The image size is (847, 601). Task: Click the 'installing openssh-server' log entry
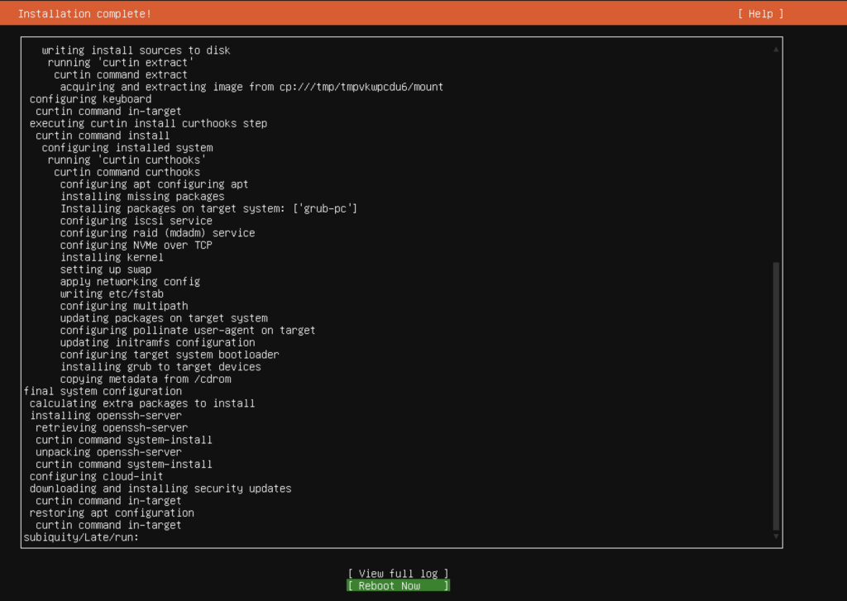pyautogui.click(x=106, y=415)
